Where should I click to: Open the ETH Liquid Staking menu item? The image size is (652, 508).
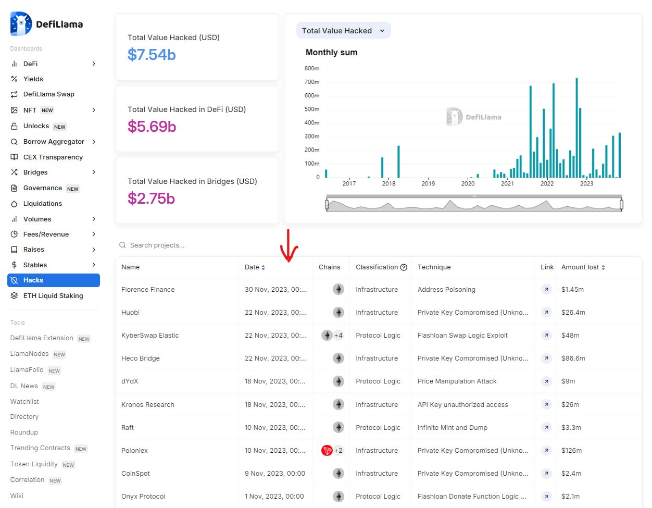54,295
